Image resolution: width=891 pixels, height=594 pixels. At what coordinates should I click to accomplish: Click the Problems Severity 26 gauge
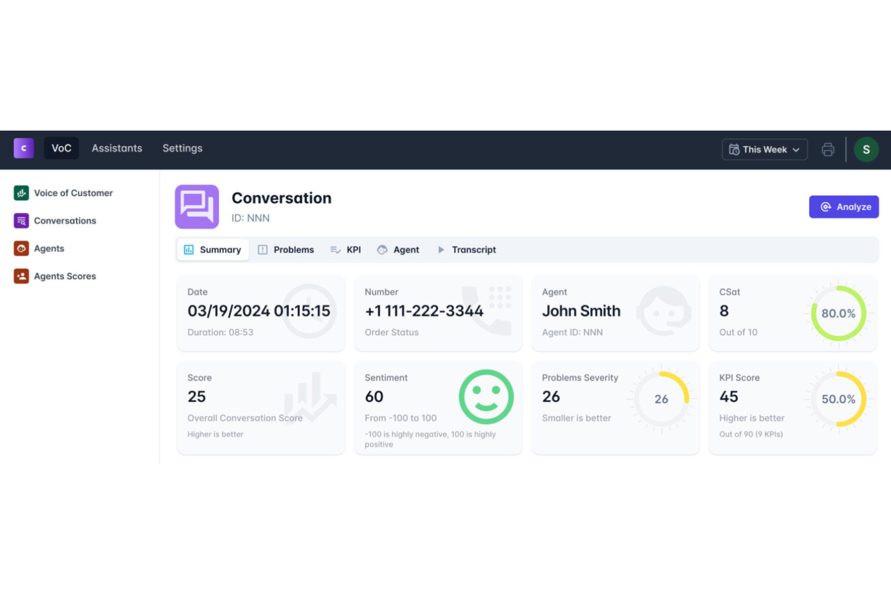pos(661,398)
